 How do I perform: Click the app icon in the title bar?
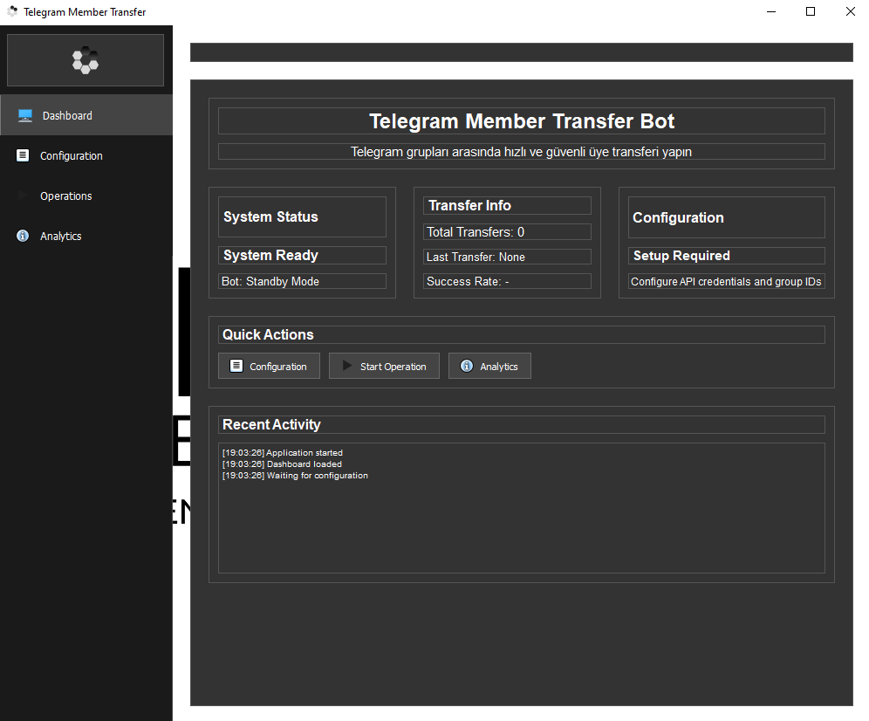pyautogui.click(x=12, y=11)
